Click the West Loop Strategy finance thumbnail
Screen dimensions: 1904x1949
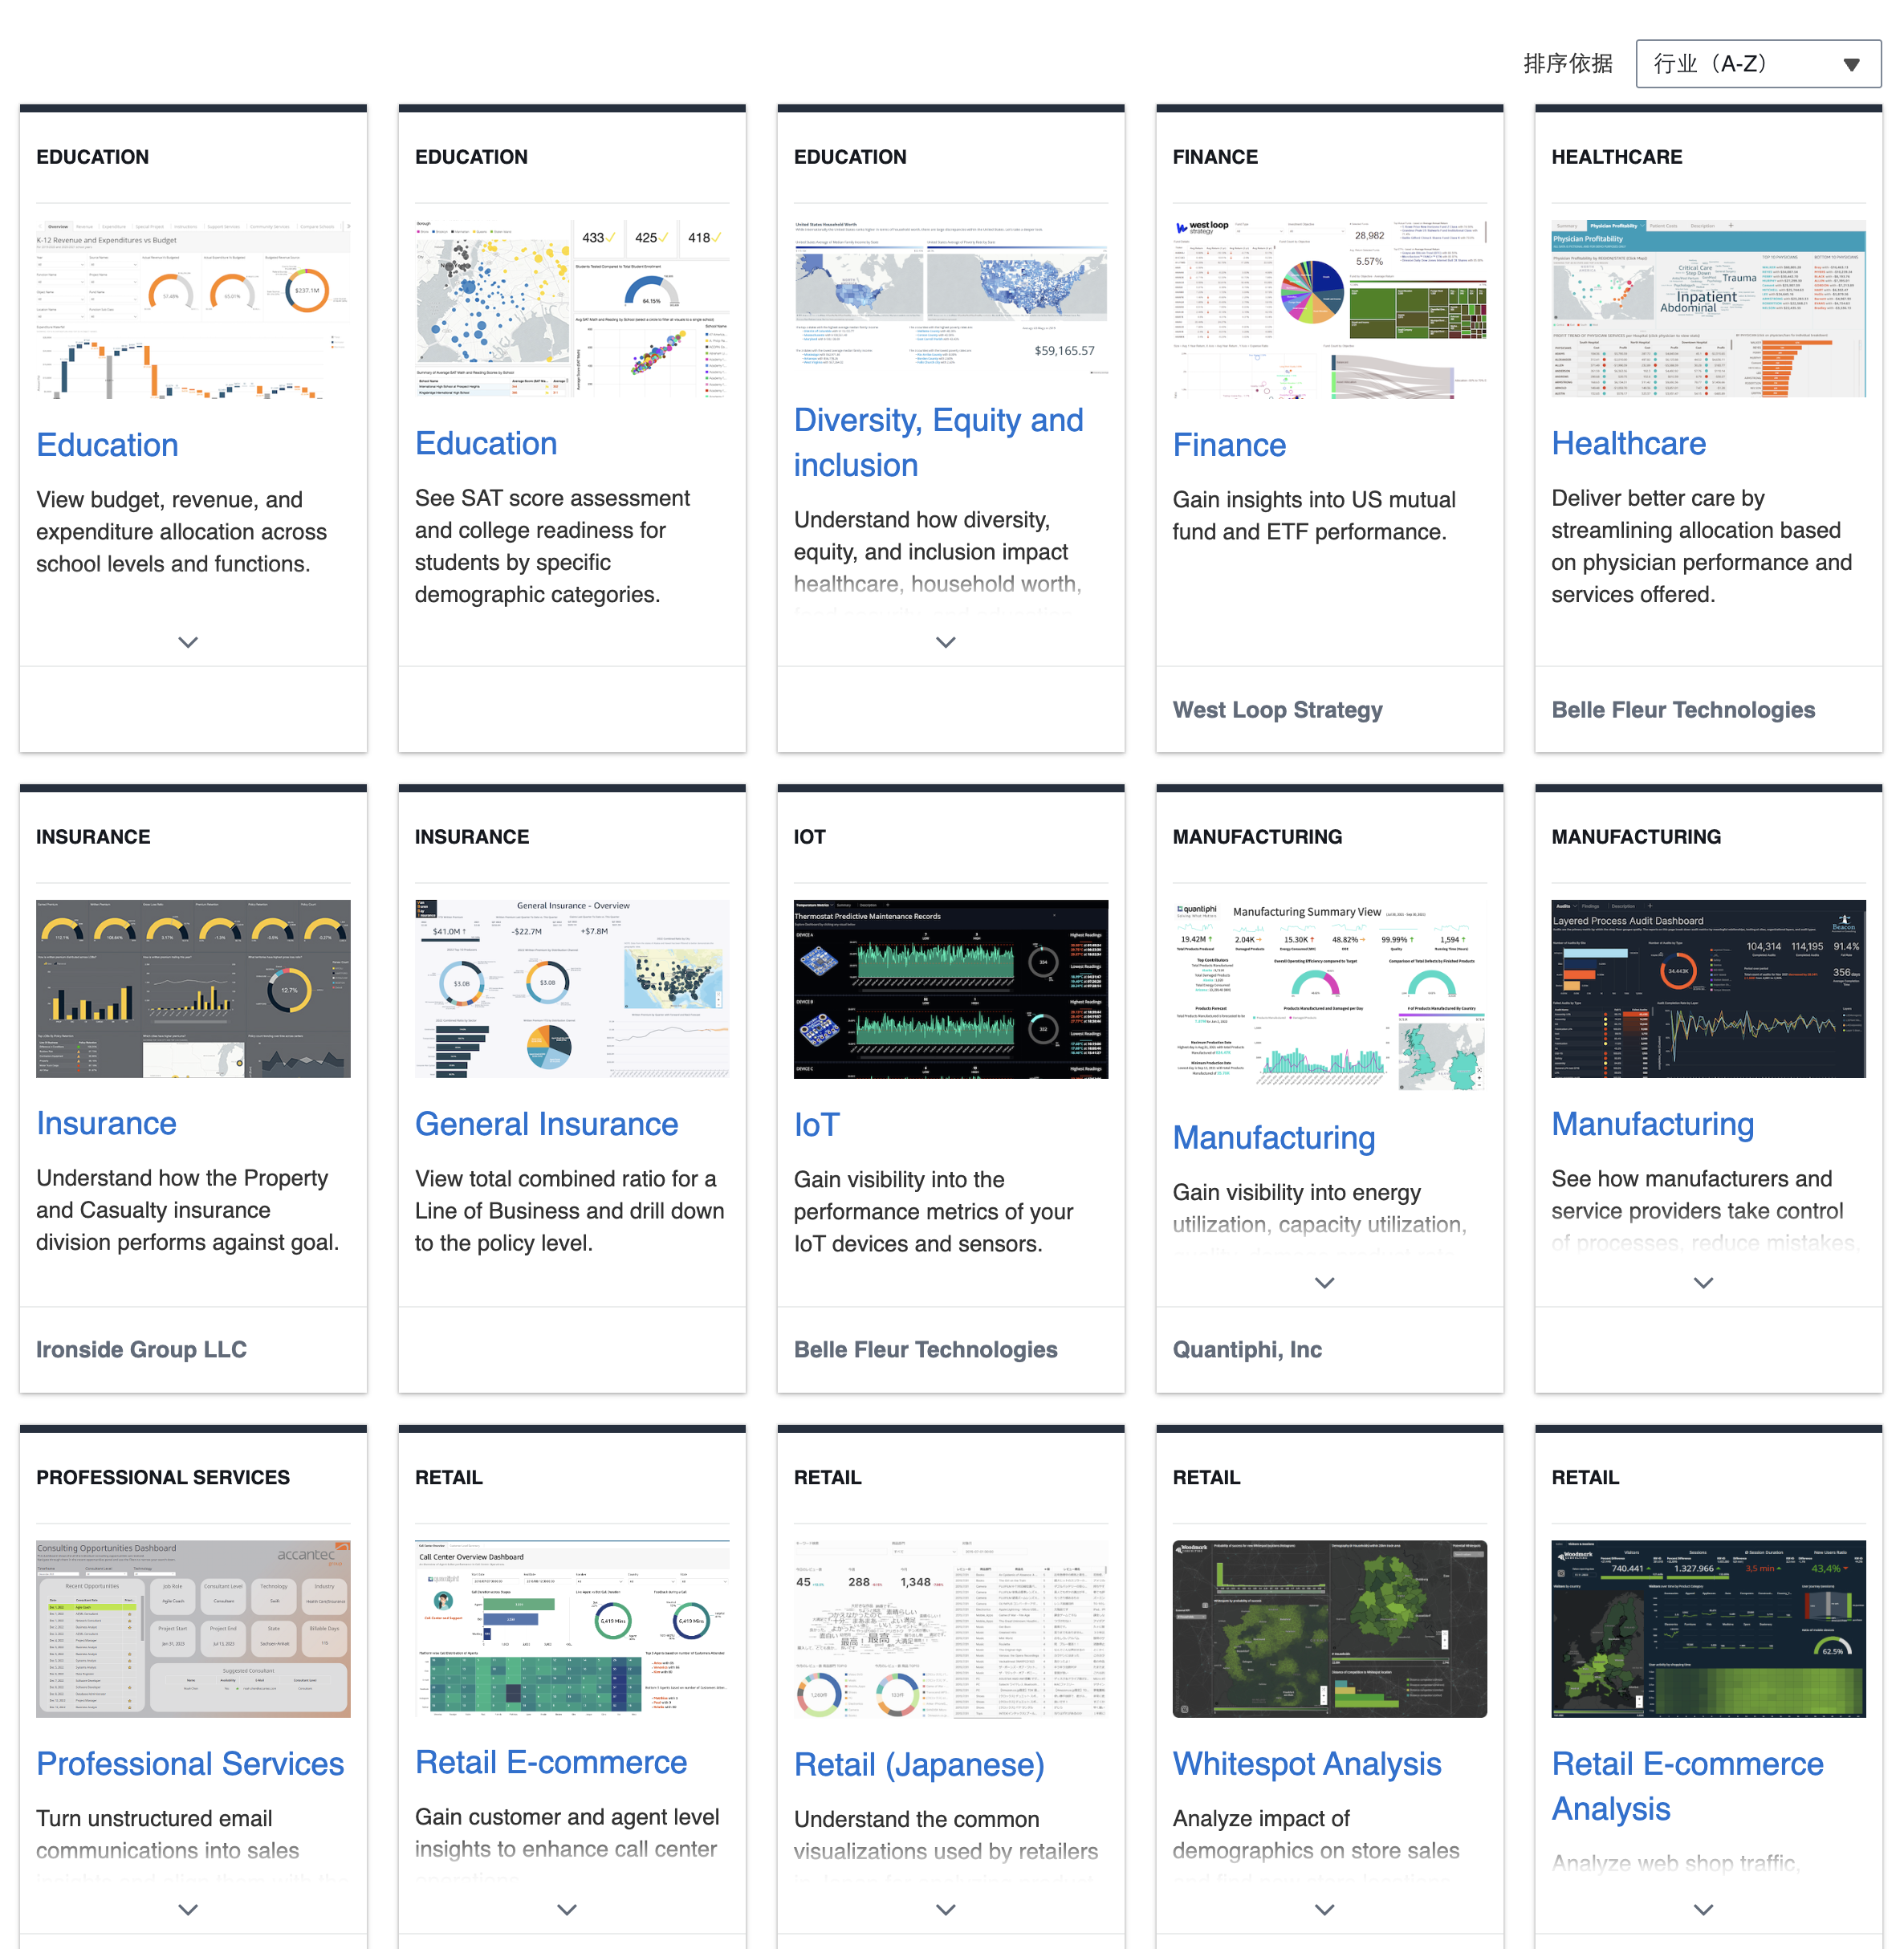1330,309
